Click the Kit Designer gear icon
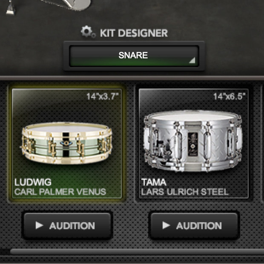This screenshot has height=264, width=264. pyautogui.click(x=88, y=32)
